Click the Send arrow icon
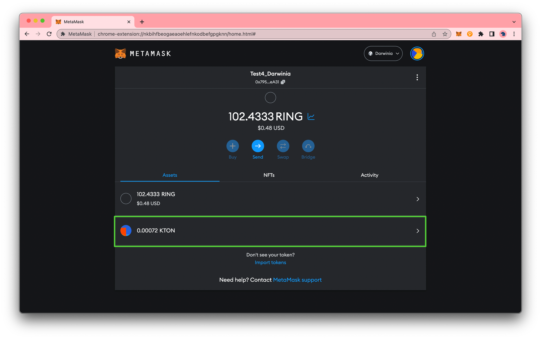Screen dimensions: 541x339 click(258, 146)
